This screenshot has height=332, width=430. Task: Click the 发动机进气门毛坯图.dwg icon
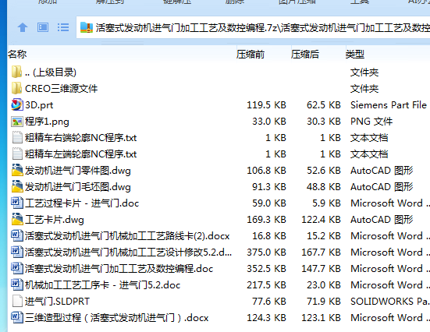(17, 187)
